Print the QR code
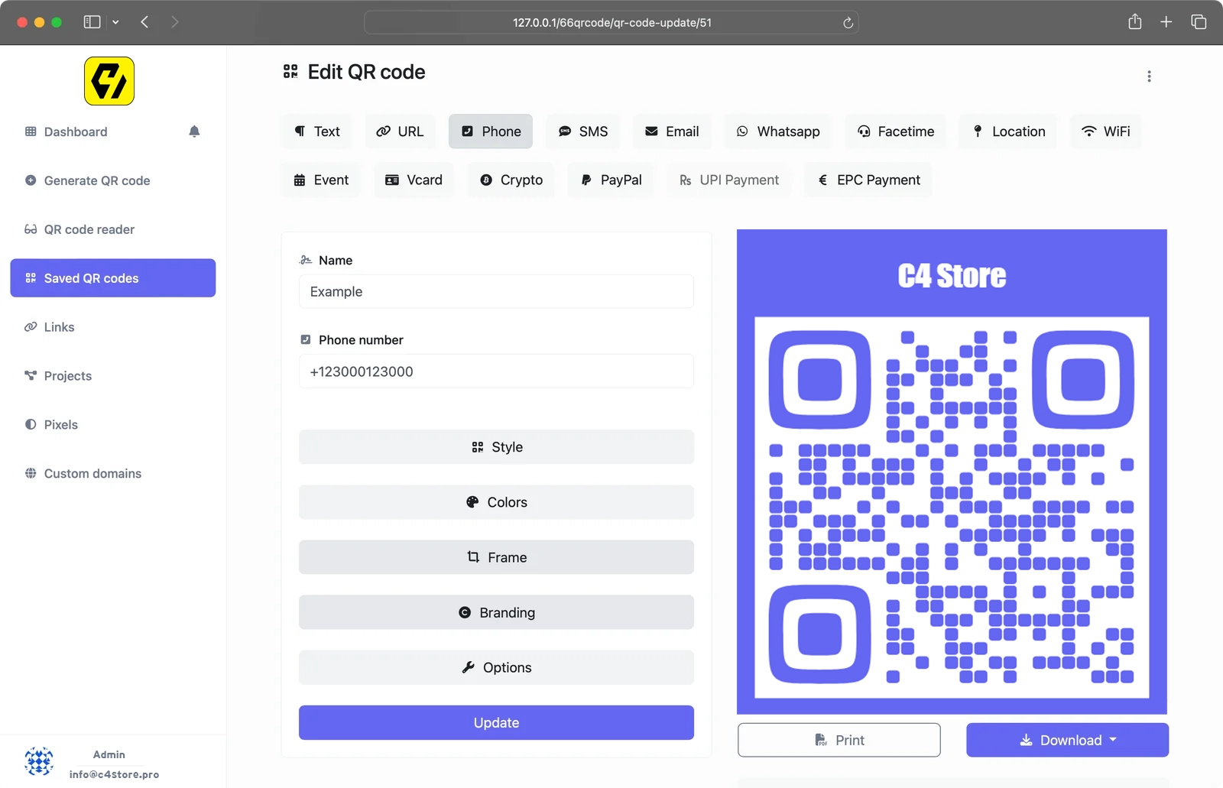Viewport: 1223px width, 788px height. click(x=839, y=740)
